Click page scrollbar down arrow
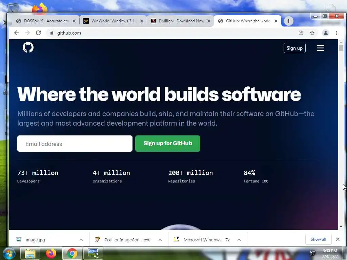Viewport: 347px width, 260px height. 341,227
